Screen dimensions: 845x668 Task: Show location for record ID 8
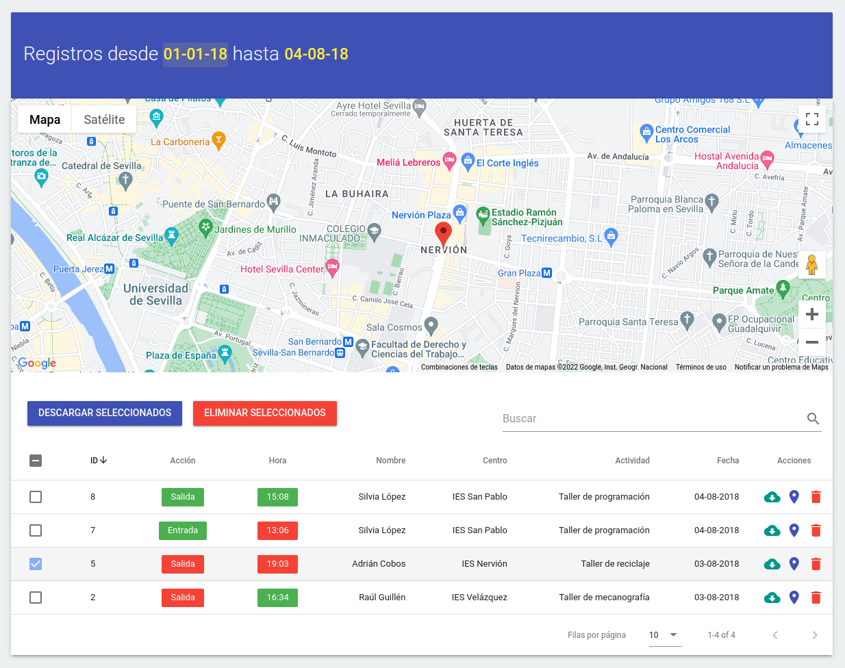click(794, 497)
